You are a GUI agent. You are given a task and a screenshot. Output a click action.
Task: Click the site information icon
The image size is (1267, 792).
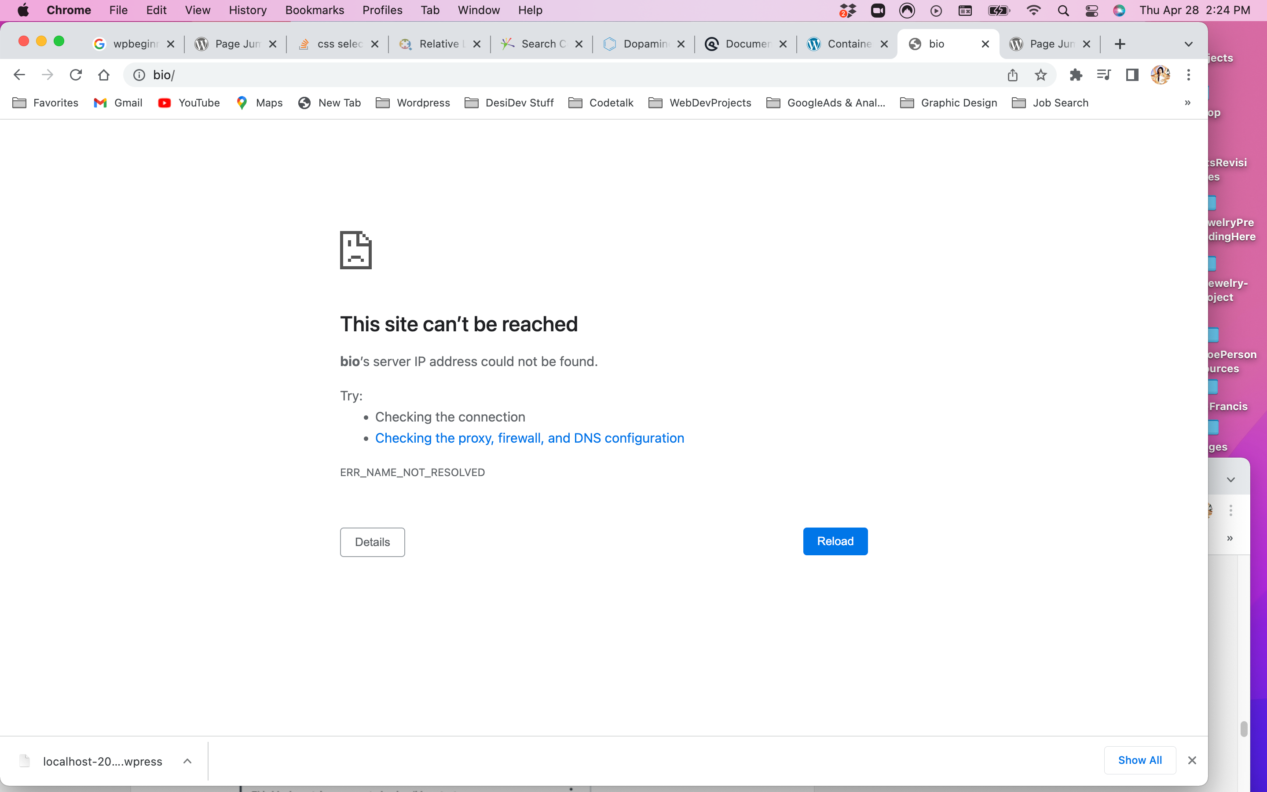pyautogui.click(x=139, y=75)
